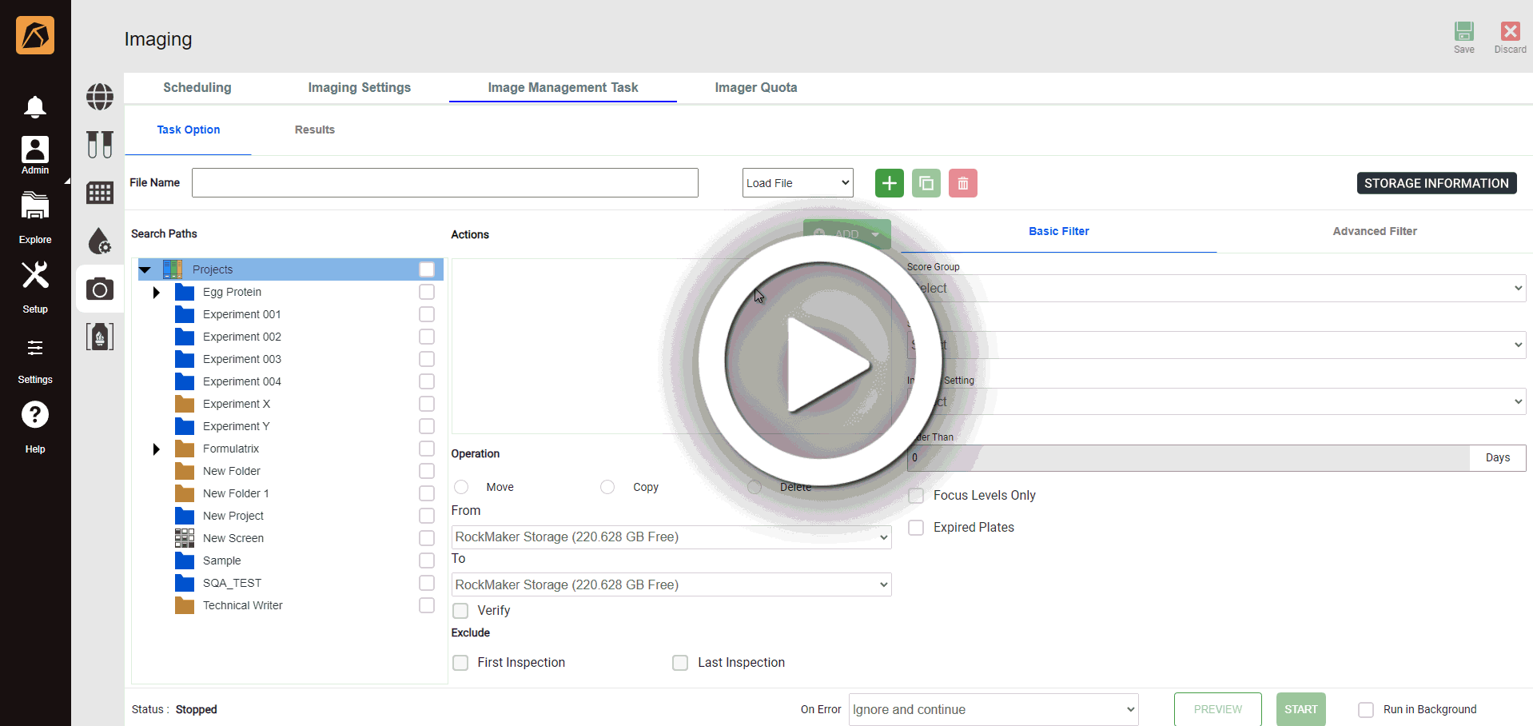Select the Experiment X tree row
Image resolution: width=1533 pixels, height=726 pixels.
291,404
